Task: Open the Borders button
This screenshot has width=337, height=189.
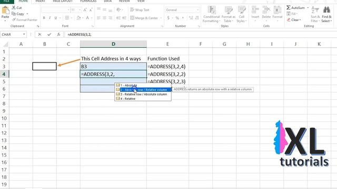Action: tap(67, 18)
